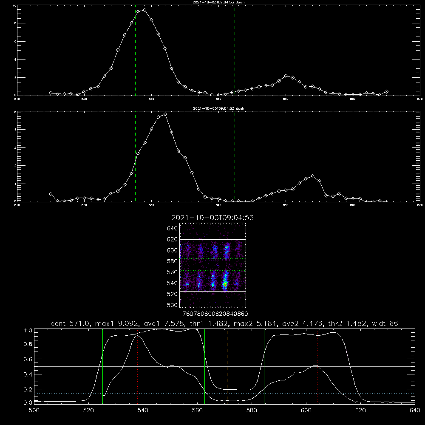Click y-axis label '0.6' of the bottom plot
This screenshot has height=425, width=425.
pyautogui.click(x=28, y=359)
